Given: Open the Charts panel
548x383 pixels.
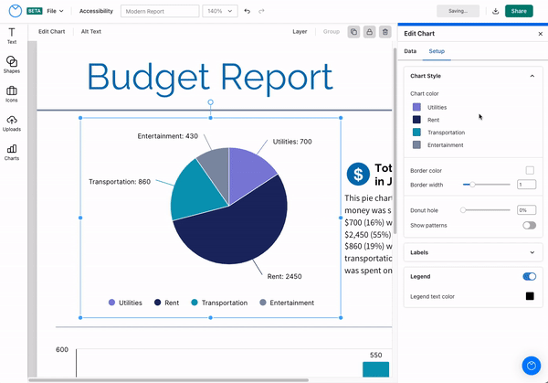Looking at the screenshot, I should (x=12, y=153).
